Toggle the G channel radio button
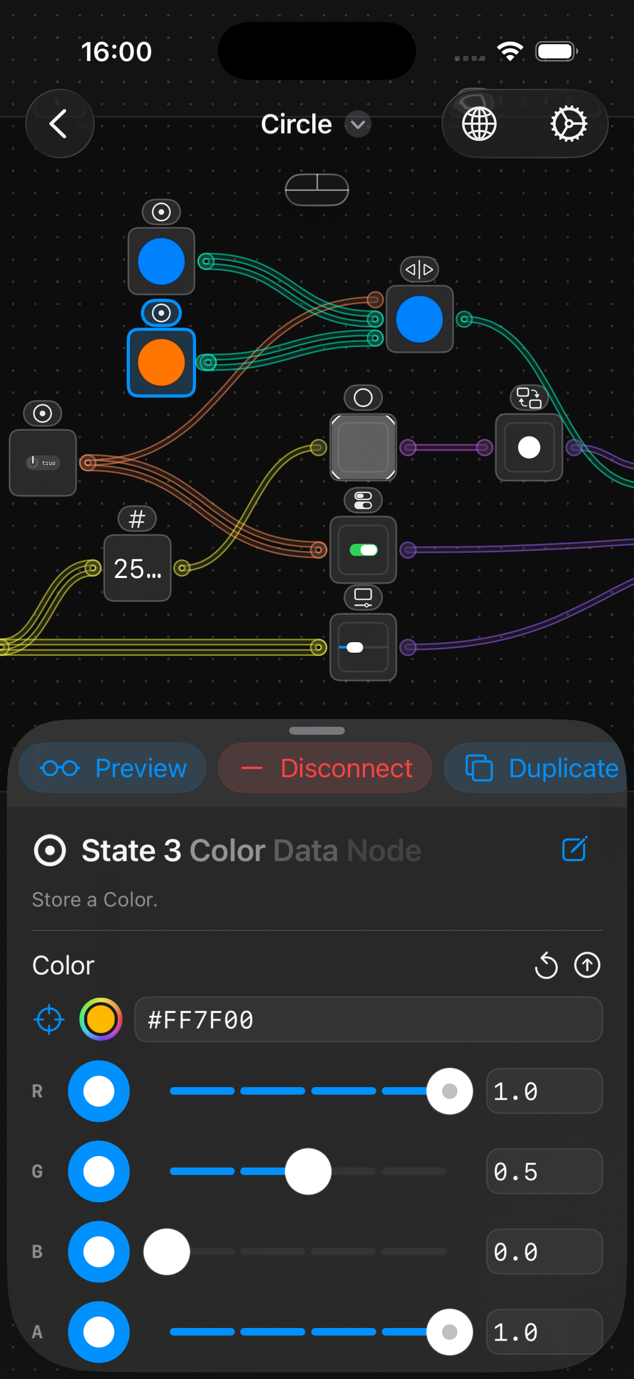Screen dimensions: 634x1379 click(x=99, y=1171)
